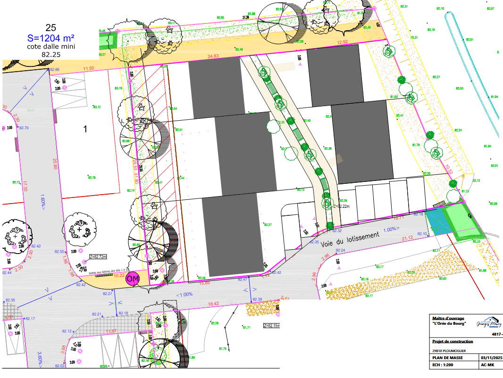Click the tree symbol with plus sign left of Z=82.72m
503x378 pixels.
point(80,230)
